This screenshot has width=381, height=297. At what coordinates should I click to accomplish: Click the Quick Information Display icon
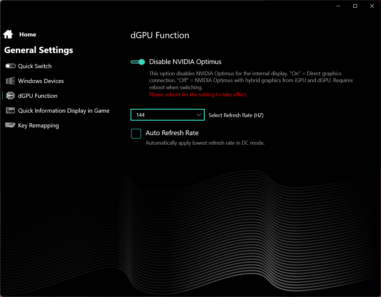10,111
